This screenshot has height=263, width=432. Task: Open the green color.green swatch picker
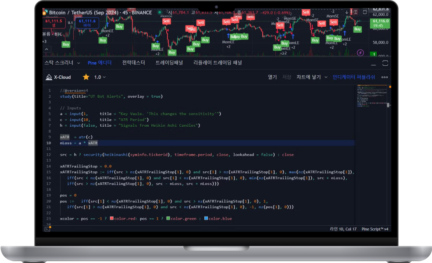168,218
